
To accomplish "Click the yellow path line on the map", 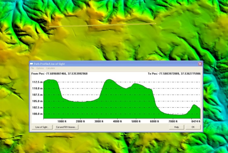I will point(102,25).
